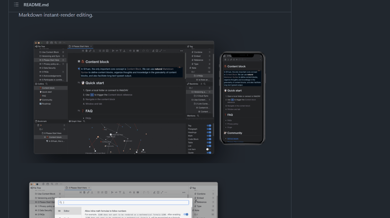The width and height of the screenshot is (390, 218).
Task: Close the dark '0 Please Start Here' tab
Action: pos(91,46)
